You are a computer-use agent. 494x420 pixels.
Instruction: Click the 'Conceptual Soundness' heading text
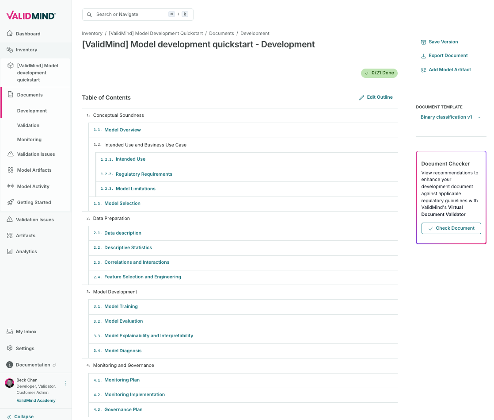118,115
